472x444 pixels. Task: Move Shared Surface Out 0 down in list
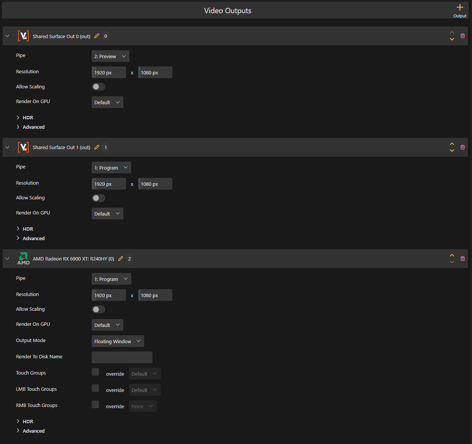tap(452, 39)
